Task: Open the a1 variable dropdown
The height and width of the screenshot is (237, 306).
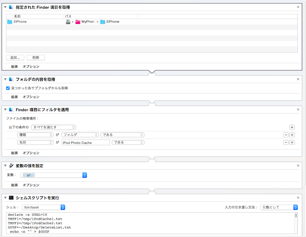Action: 54,175
